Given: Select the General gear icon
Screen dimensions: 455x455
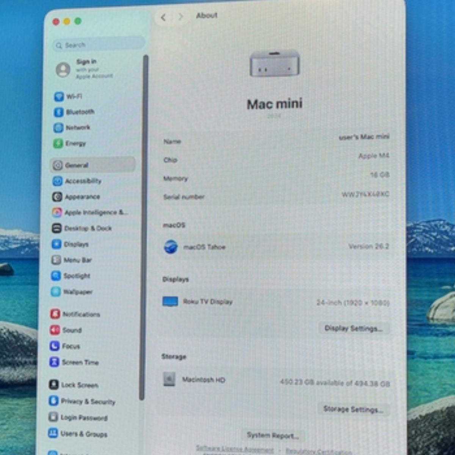Looking at the screenshot, I should [x=58, y=165].
